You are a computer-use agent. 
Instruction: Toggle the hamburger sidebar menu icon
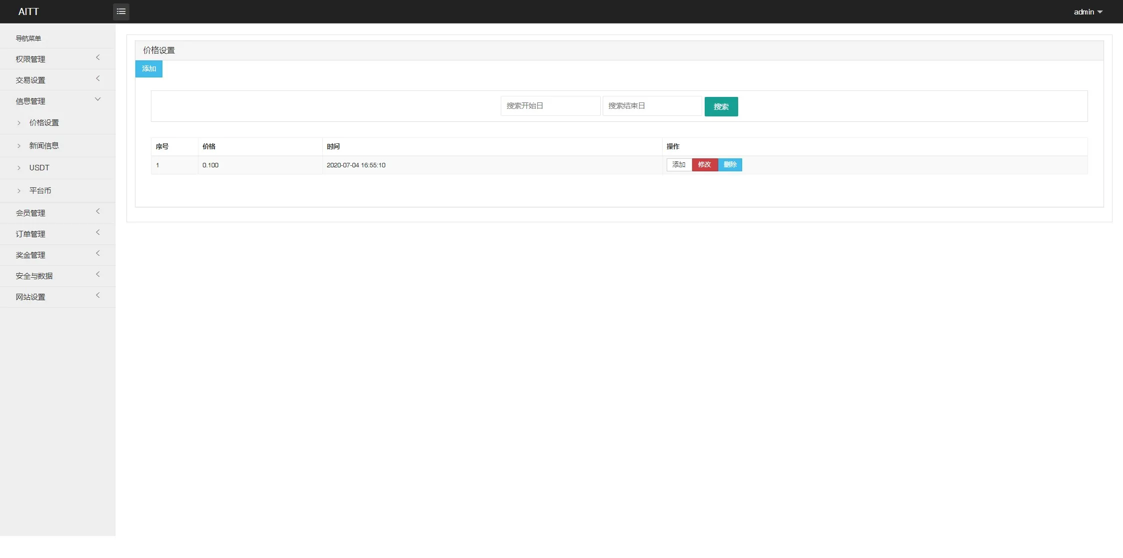click(121, 11)
